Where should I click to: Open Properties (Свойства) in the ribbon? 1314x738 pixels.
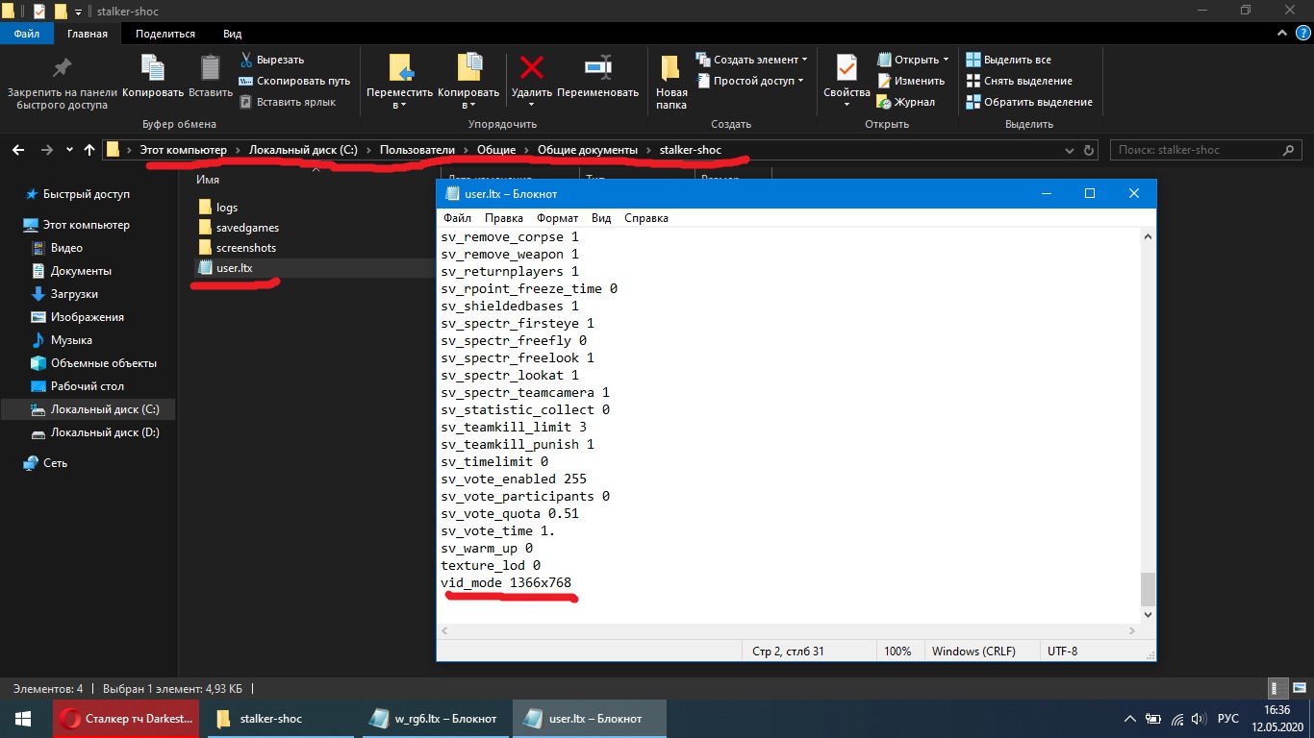tap(847, 69)
